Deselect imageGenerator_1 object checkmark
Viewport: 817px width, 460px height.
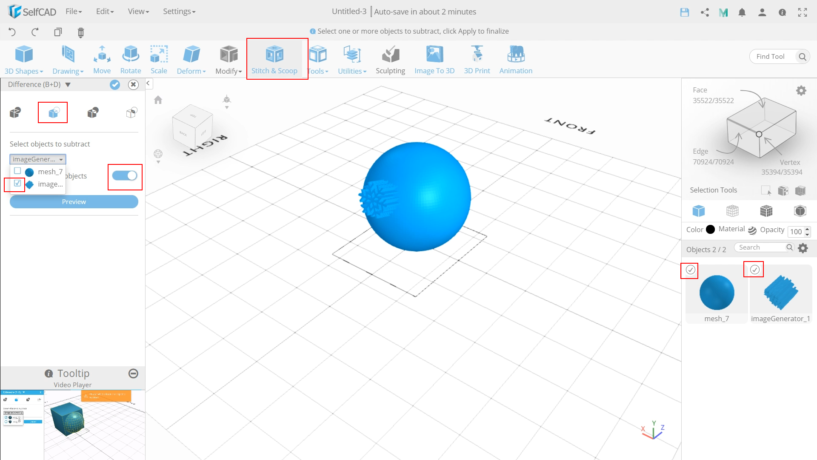[754, 270]
